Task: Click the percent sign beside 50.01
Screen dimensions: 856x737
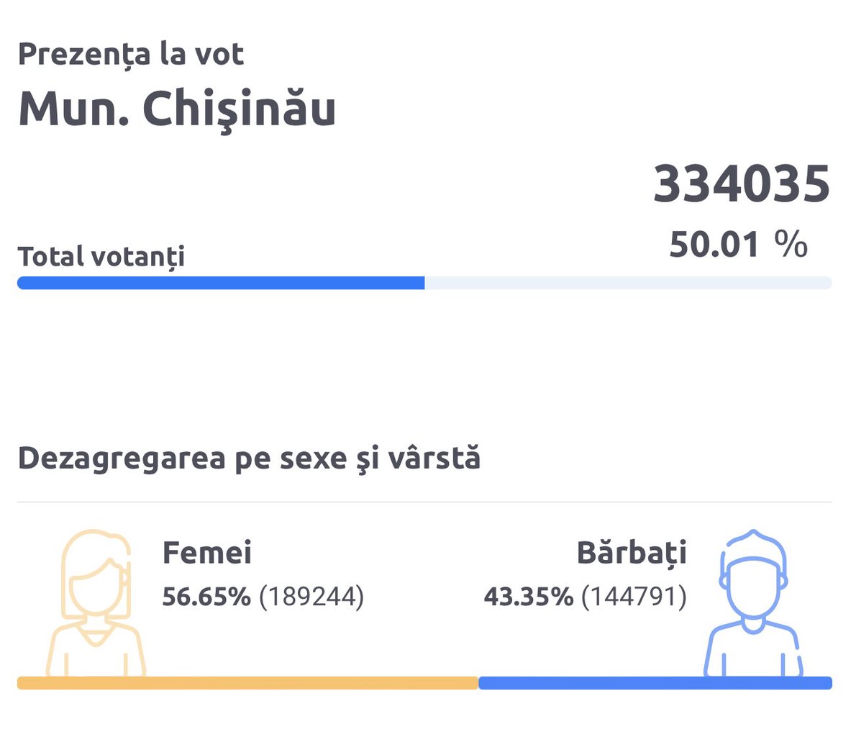Action: click(x=791, y=244)
